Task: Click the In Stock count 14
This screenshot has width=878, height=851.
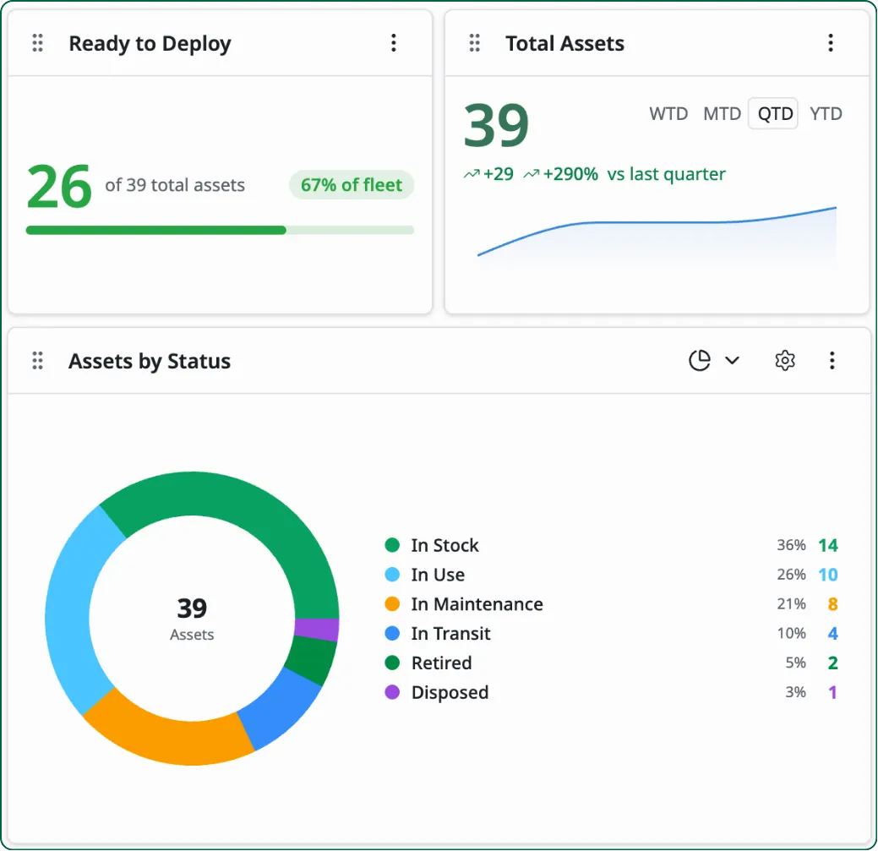Action: 828,545
